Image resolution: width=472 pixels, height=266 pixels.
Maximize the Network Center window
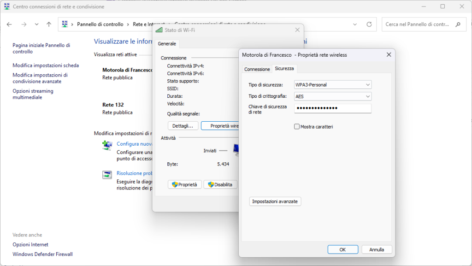pos(442,6)
